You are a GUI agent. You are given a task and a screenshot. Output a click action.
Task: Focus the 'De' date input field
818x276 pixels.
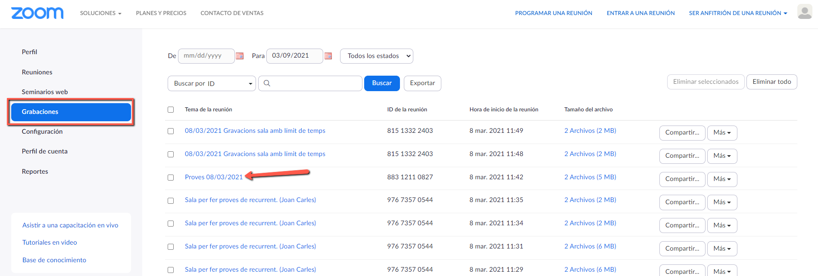tap(206, 56)
